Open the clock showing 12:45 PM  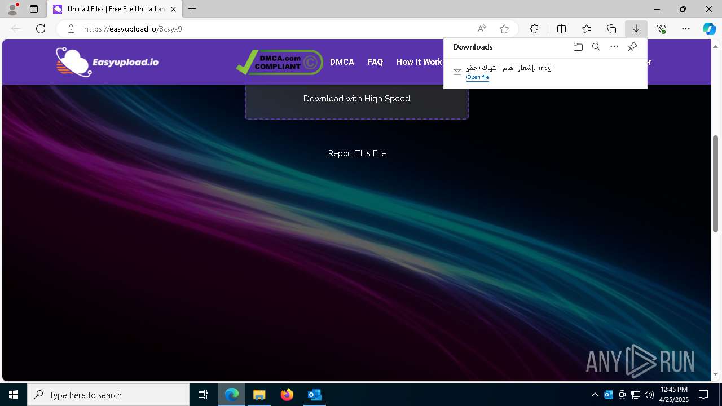coord(674,395)
